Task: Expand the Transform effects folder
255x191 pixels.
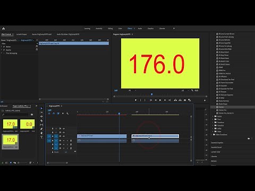Action: 213,123
